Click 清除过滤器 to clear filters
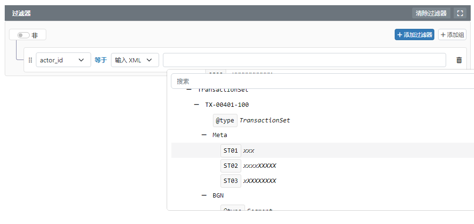474x224 pixels. click(431, 13)
